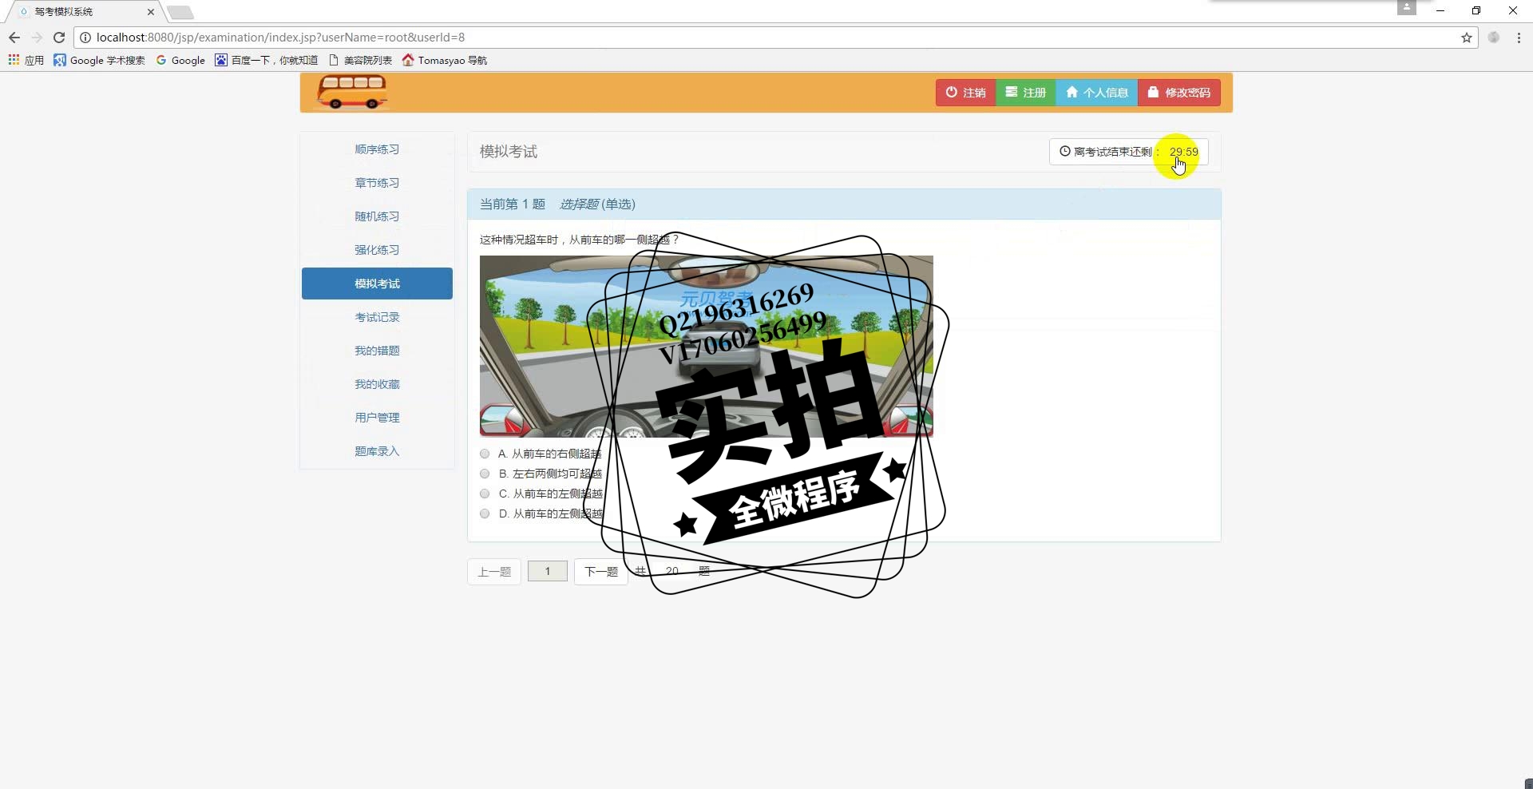
Task: Click the Chrome profile icon in title bar
Action: coord(1406,7)
